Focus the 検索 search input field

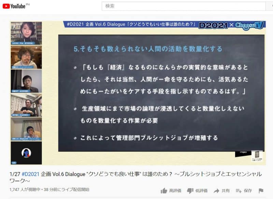tap(184, 6)
